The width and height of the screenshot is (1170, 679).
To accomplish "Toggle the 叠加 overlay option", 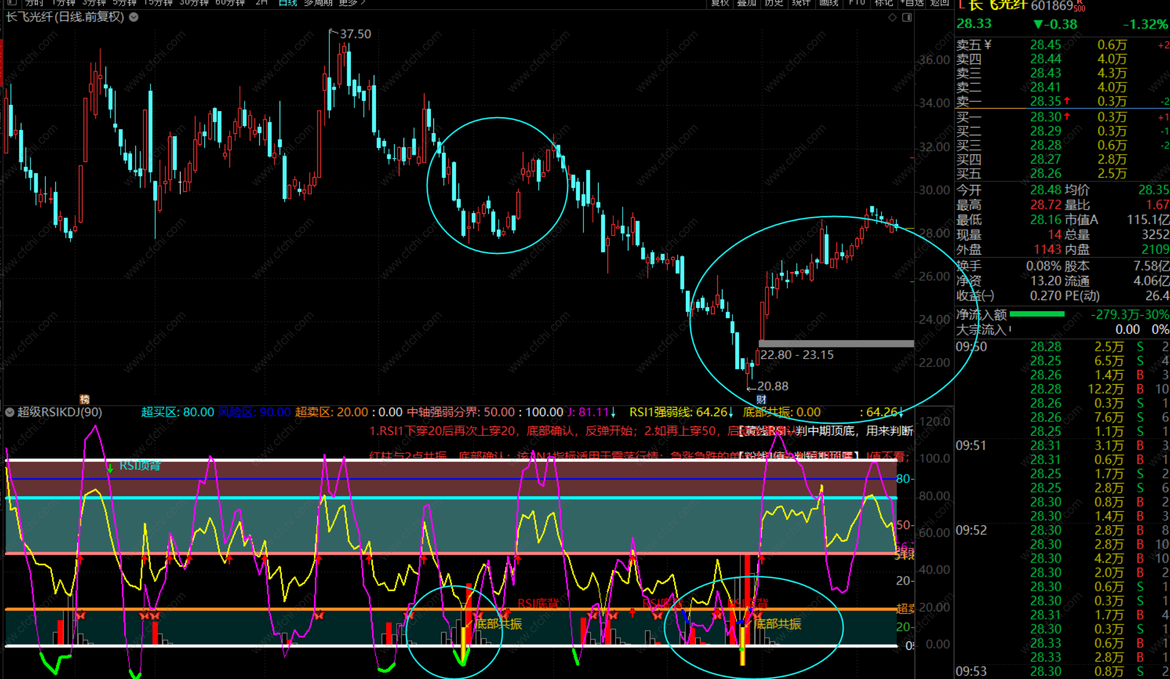I will tap(747, 3).
